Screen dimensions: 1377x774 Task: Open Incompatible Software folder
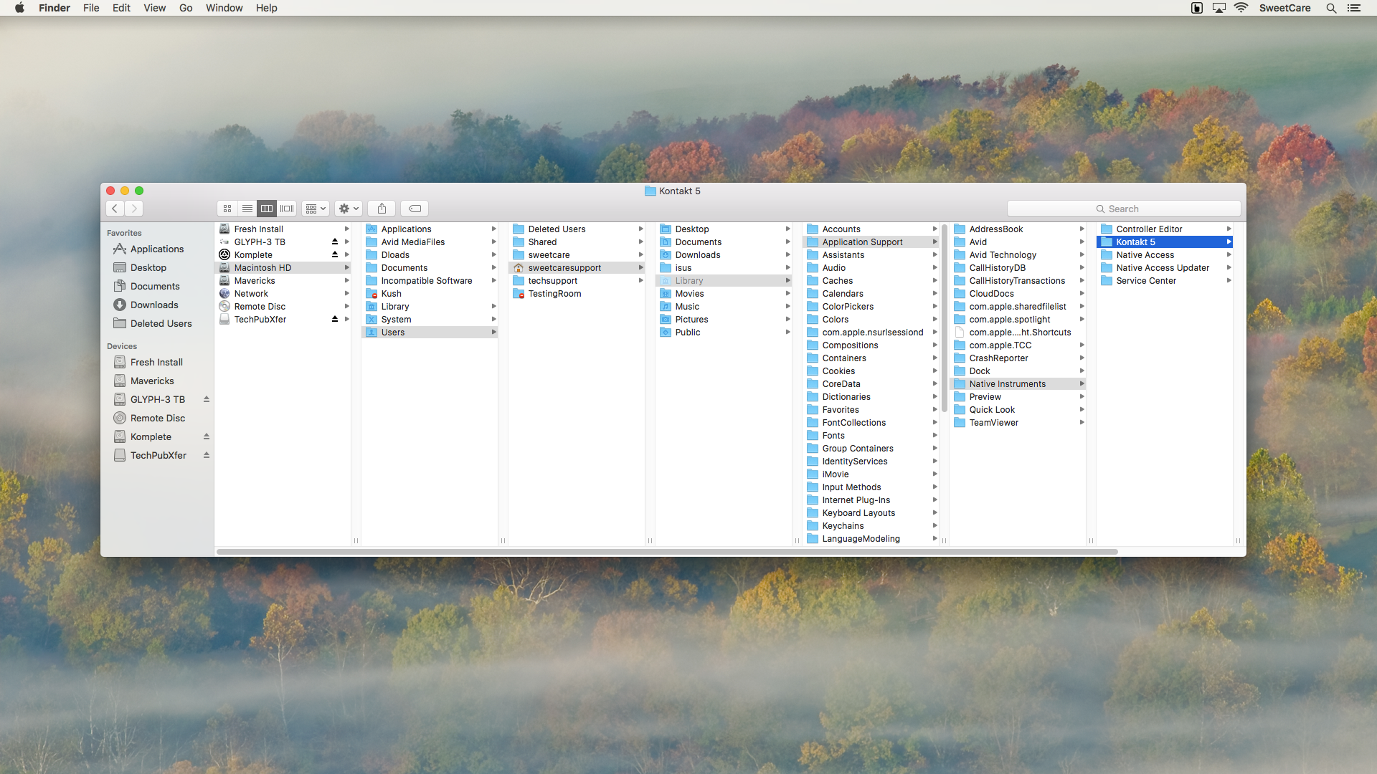[430, 280]
